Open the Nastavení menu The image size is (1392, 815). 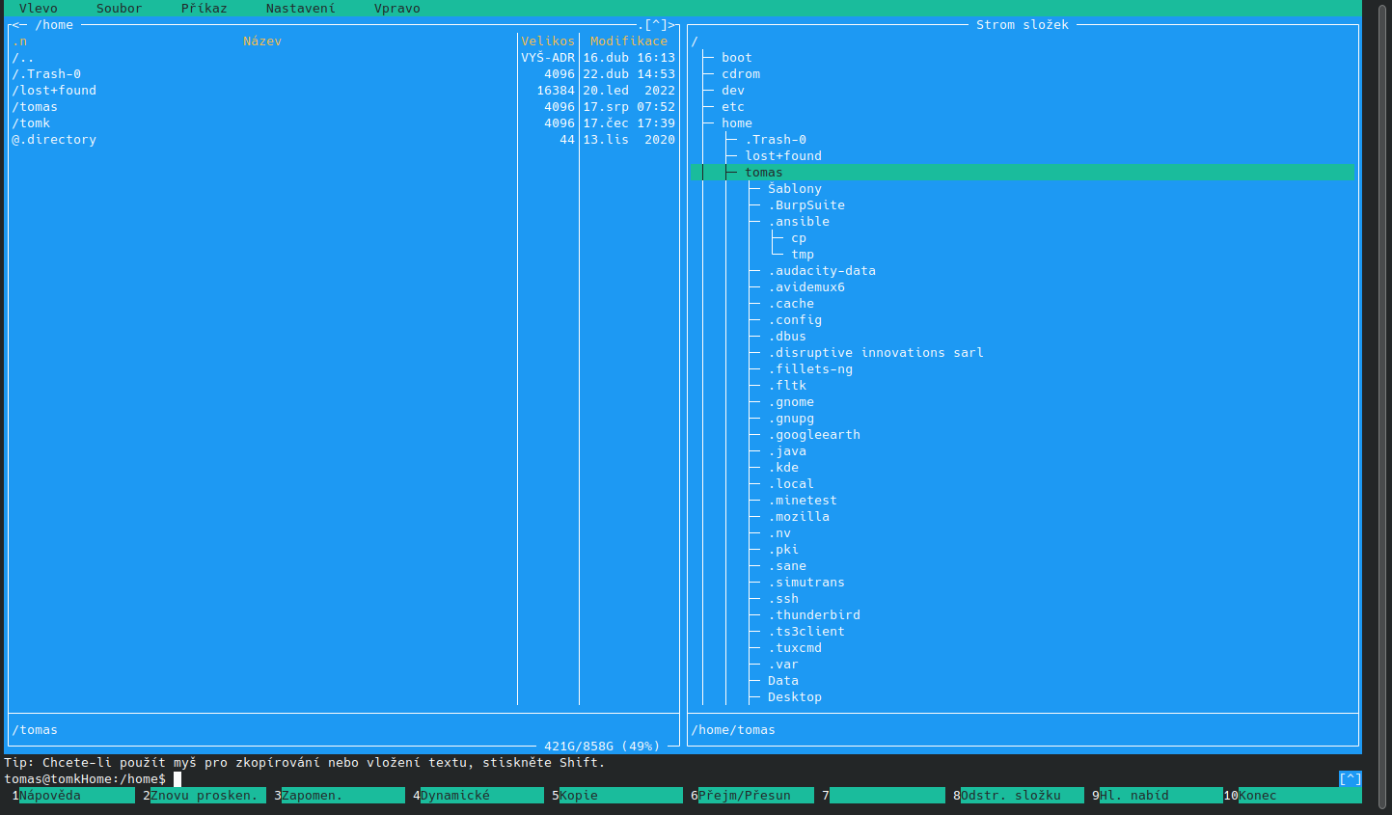pyautogui.click(x=301, y=8)
